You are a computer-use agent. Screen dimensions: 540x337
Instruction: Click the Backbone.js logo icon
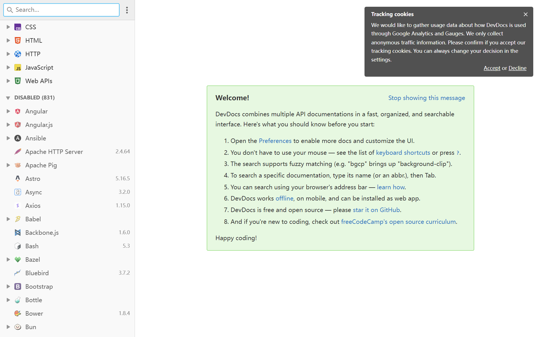[18, 233]
